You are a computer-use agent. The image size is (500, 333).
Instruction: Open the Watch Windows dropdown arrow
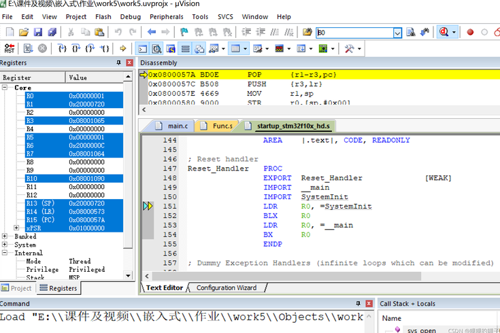[x=223, y=49]
